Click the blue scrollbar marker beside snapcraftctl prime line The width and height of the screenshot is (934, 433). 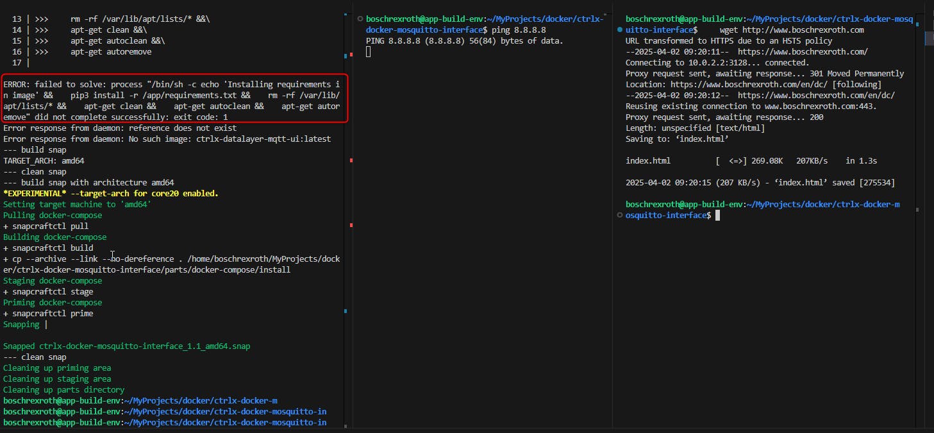point(346,312)
